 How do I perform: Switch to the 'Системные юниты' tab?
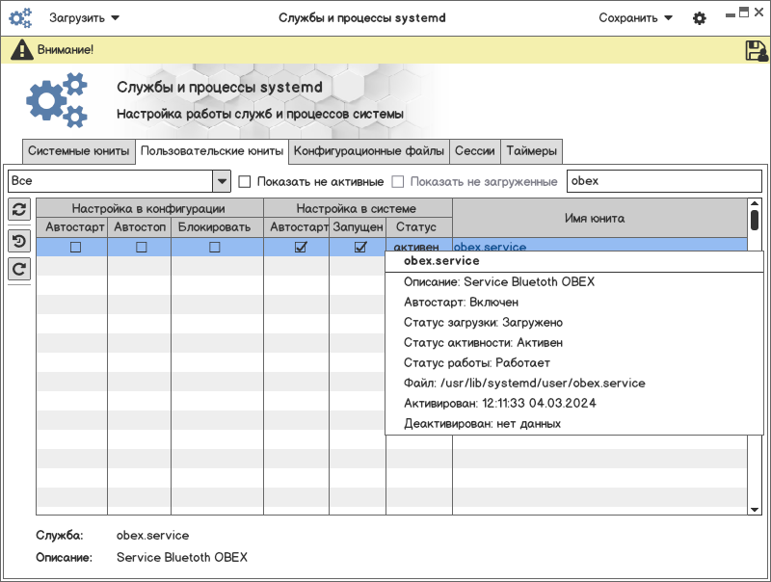click(x=78, y=151)
